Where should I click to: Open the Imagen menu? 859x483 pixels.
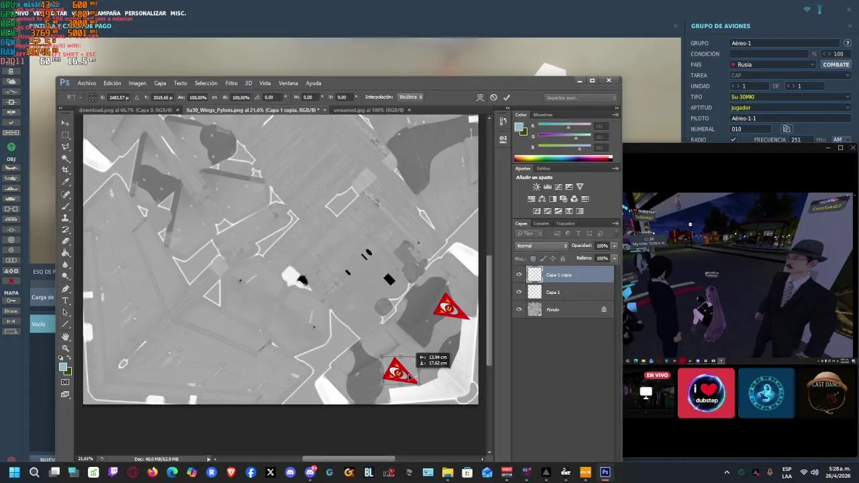[137, 83]
